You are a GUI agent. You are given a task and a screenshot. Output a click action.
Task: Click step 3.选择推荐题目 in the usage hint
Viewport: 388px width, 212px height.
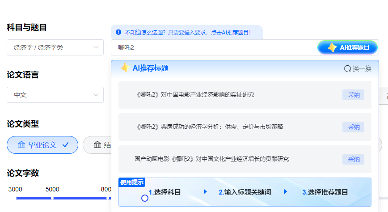click(325, 192)
